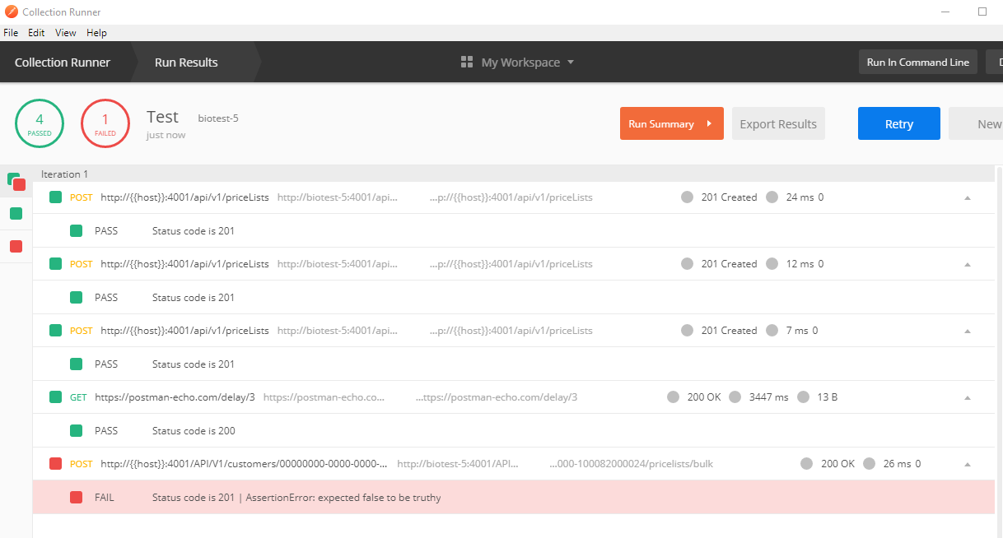Viewport: 1003px width, 538px height.
Task: Select the all-results filter in the sidebar
Action: 16,181
